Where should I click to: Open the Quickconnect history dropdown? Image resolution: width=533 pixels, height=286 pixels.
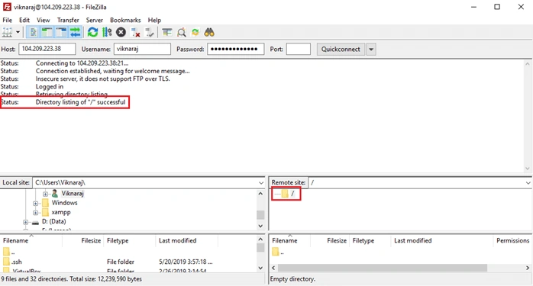[x=371, y=49]
